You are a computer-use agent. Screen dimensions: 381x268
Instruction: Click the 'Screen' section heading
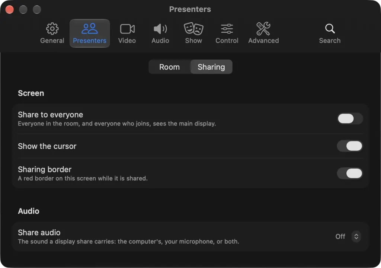[x=31, y=93]
